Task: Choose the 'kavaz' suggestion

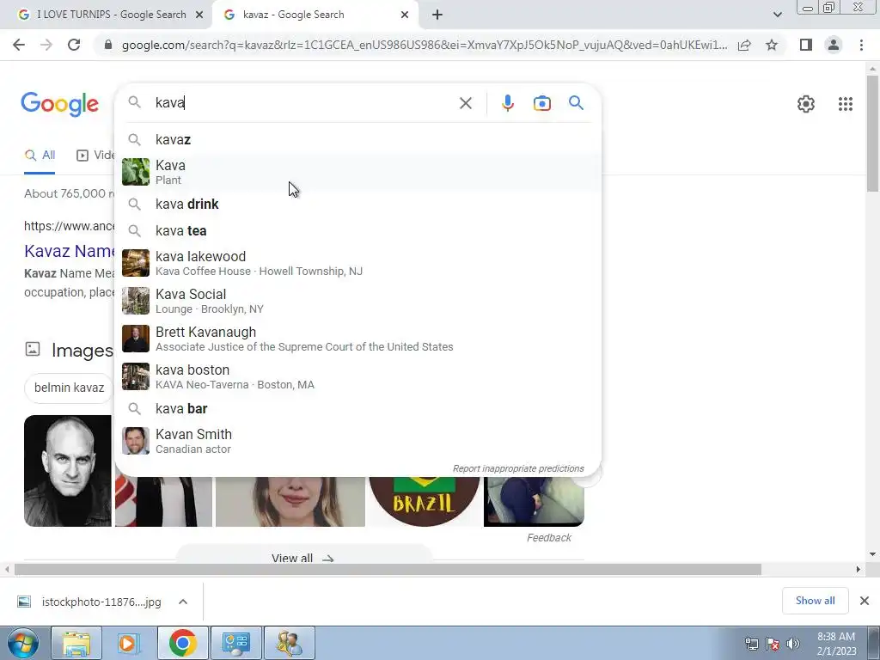Action: [357, 140]
